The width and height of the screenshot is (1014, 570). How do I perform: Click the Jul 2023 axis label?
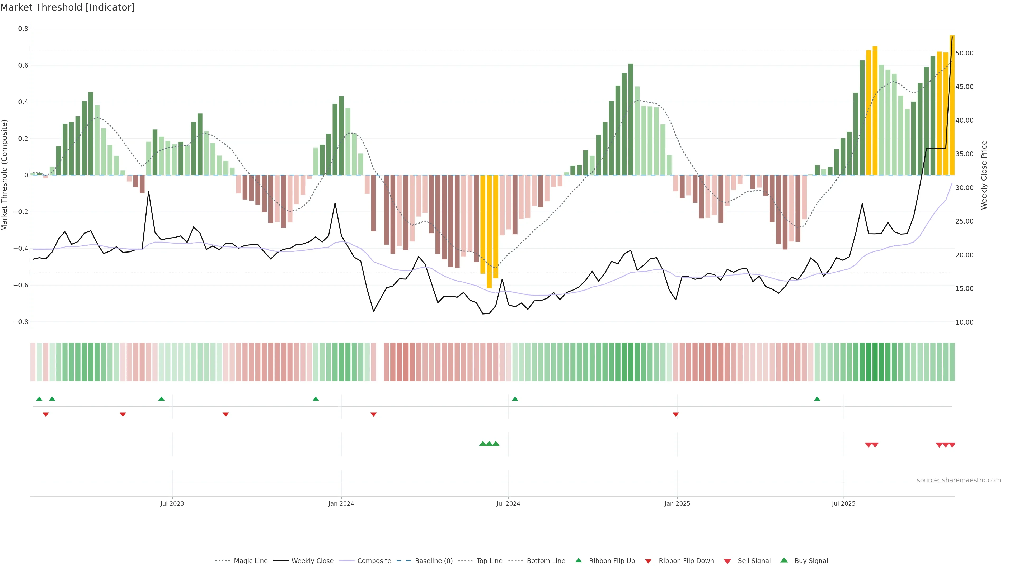click(172, 503)
